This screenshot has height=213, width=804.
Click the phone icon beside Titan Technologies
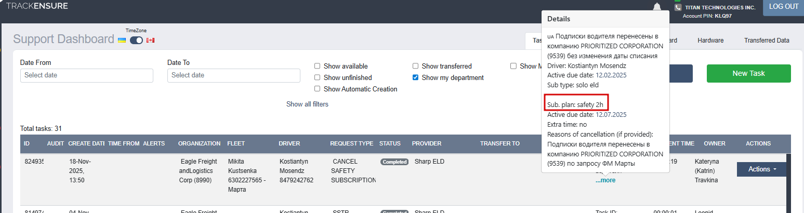(x=678, y=8)
